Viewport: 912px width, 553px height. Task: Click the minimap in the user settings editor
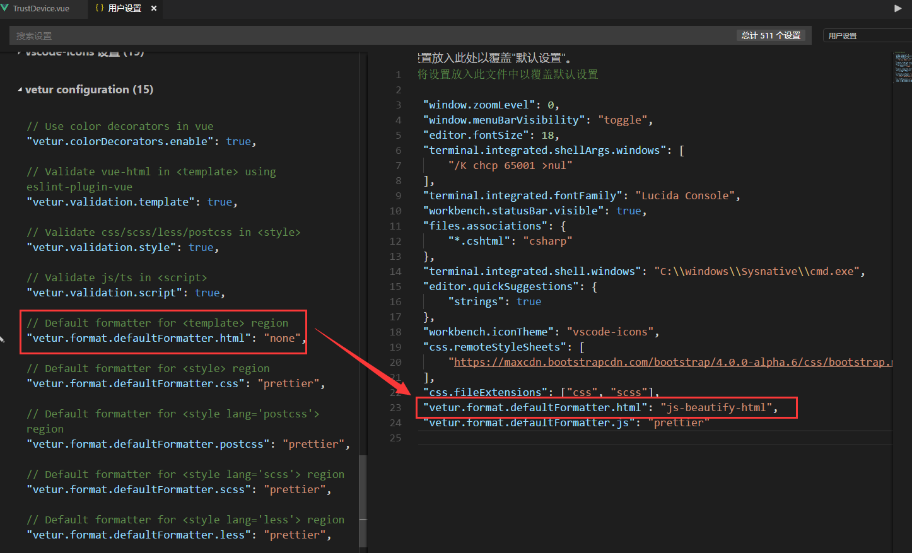click(x=903, y=68)
